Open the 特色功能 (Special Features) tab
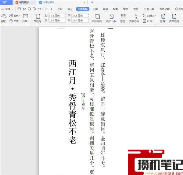The width and height of the screenshot is (183, 175). [x=165, y=9]
